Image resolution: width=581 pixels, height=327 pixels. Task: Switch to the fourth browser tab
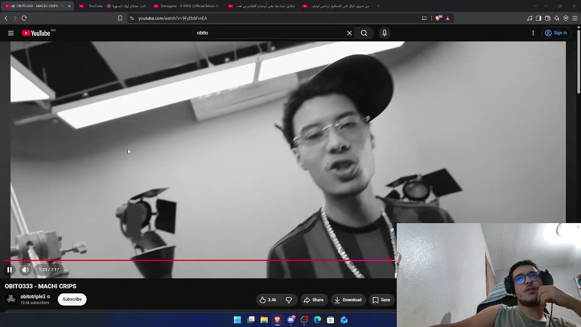click(x=261, y=6)
